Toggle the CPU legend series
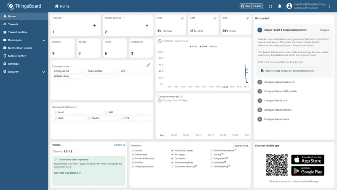Viewport: 337px width, 190px height. click(193, 46)
